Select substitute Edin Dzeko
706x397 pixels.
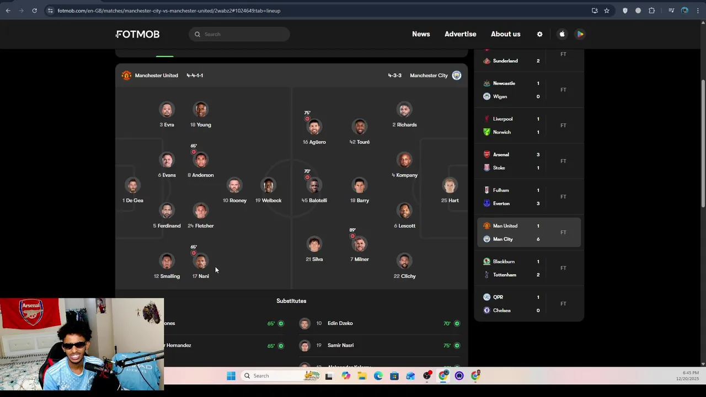coord(381,324)
